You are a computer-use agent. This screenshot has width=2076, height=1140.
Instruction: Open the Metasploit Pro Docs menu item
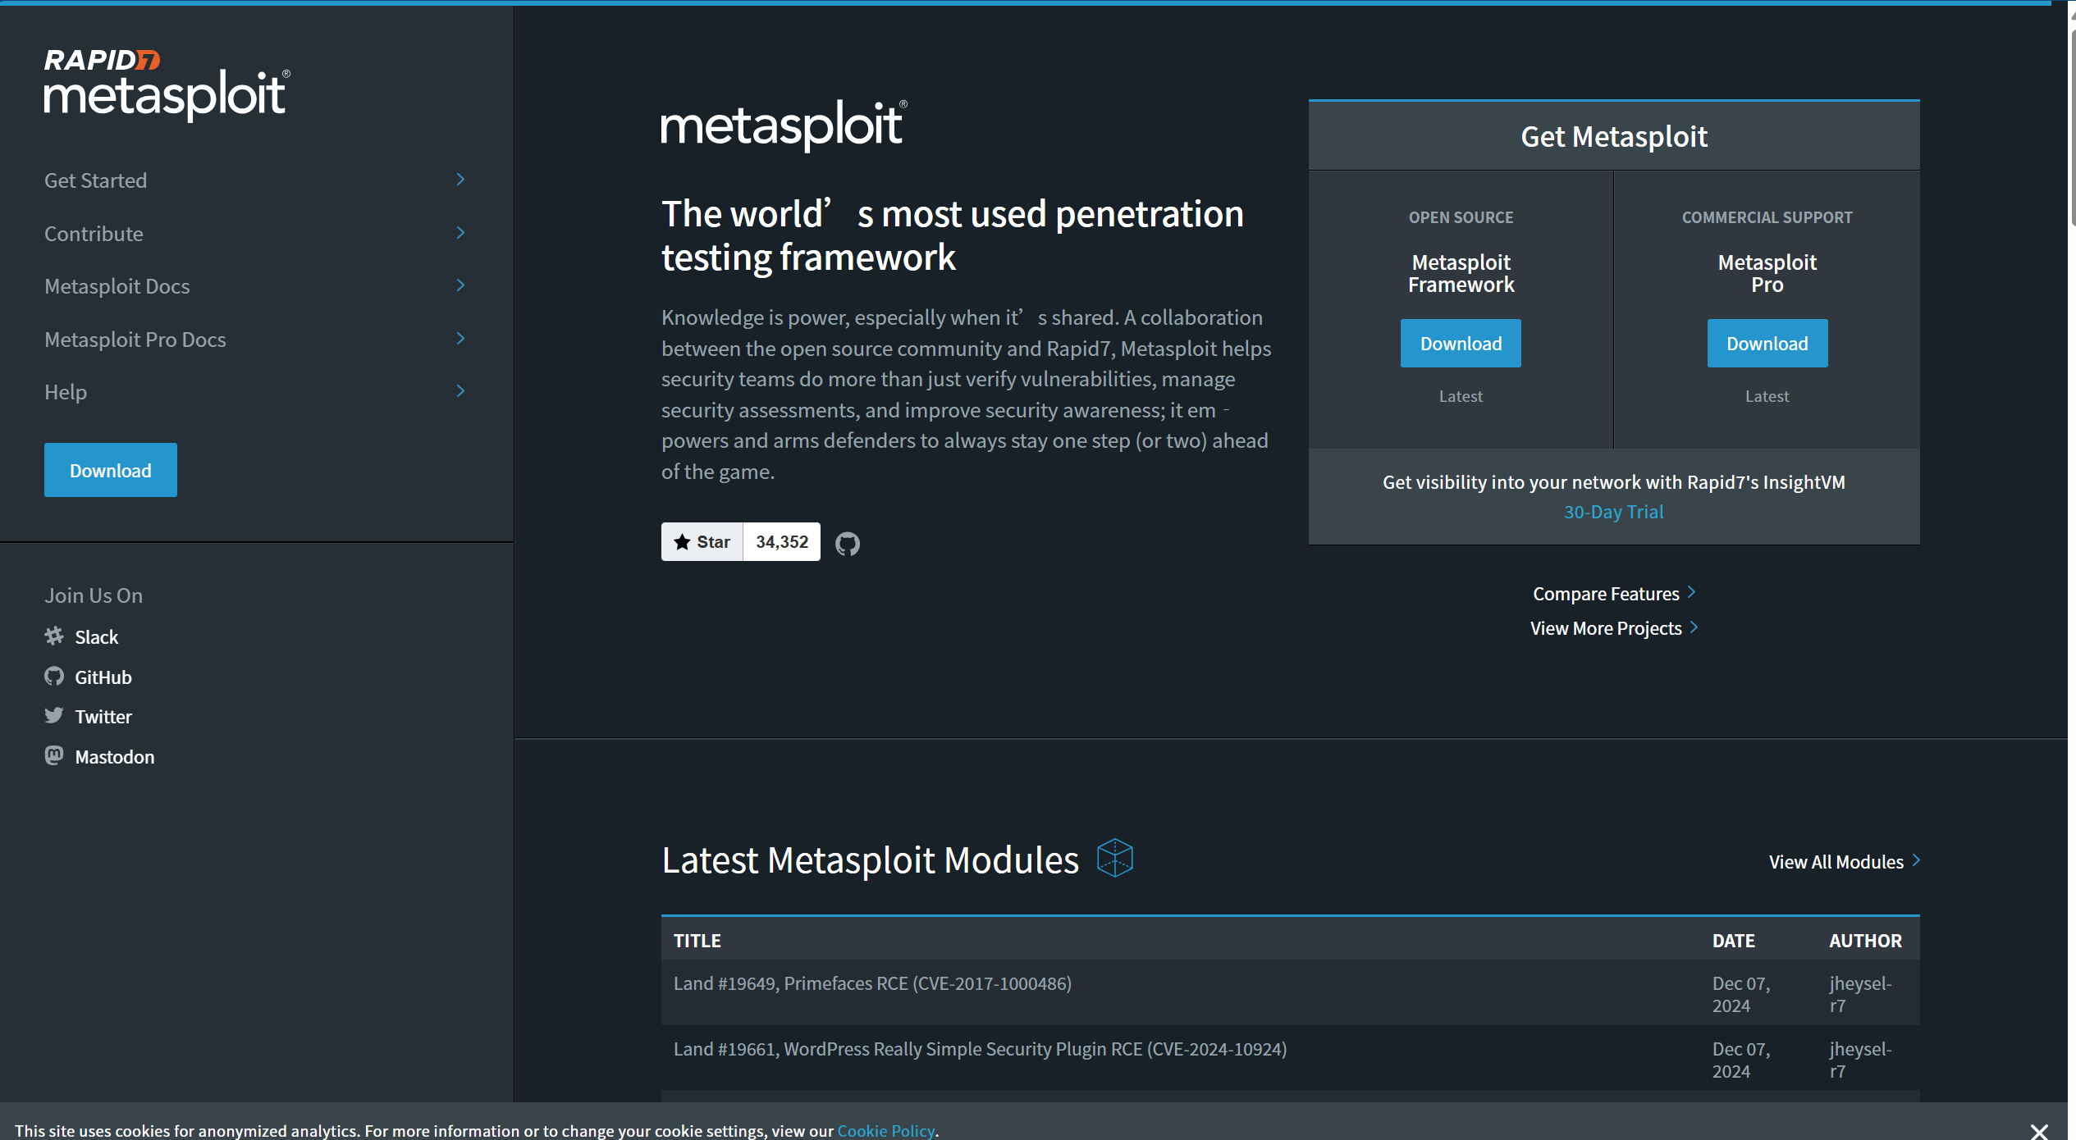tap(135, 340)
